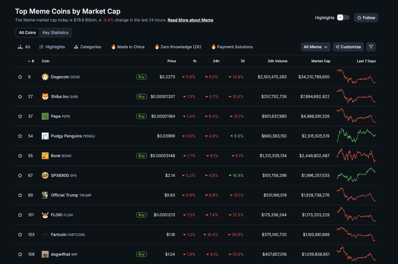Screen dimensions: 398x264
Task: Click the Fartcoin coin logo
Action: point(45,235)
